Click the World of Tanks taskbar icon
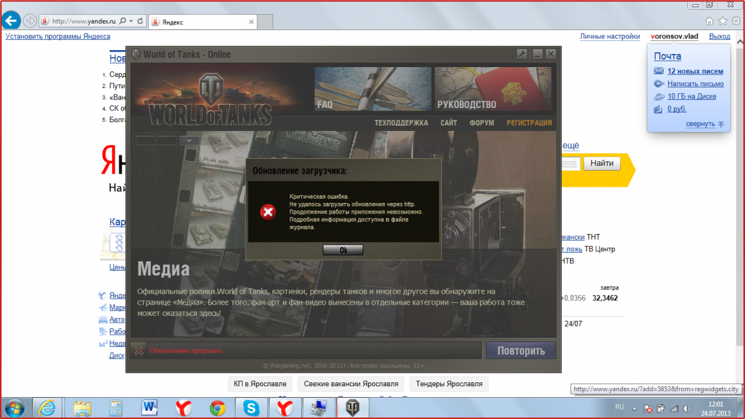This screenshot has width=745, height=419. pos(352,407)
